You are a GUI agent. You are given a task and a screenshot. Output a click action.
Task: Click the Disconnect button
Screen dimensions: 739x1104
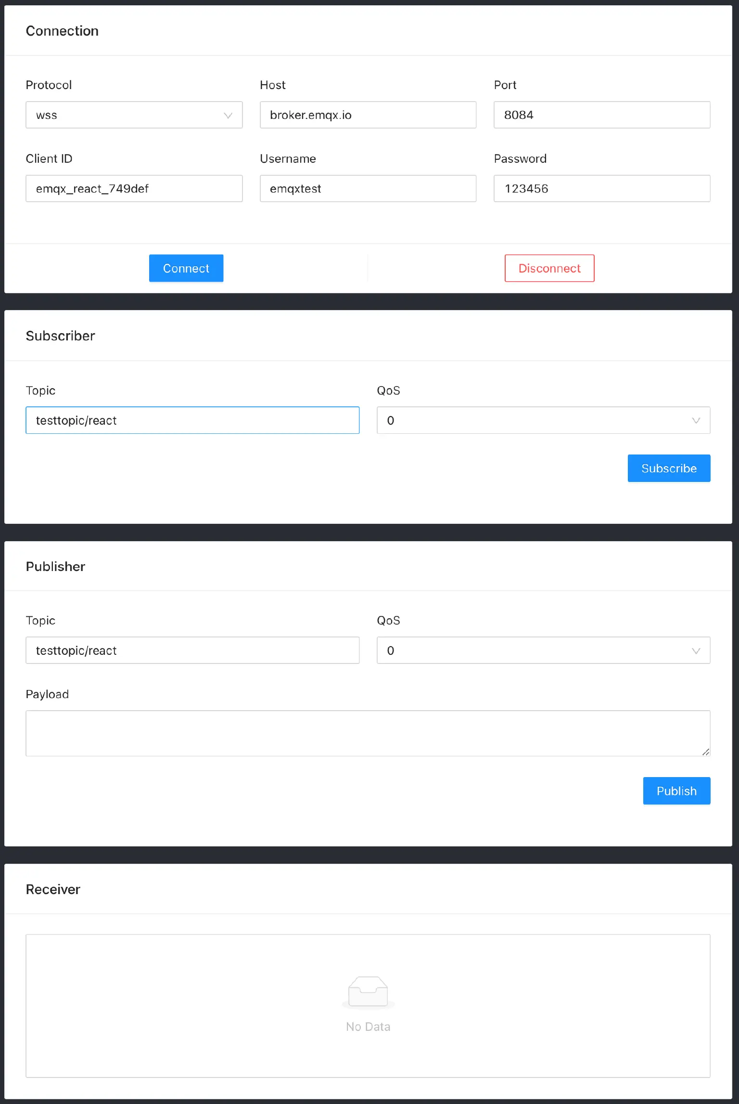pos(549,268)
